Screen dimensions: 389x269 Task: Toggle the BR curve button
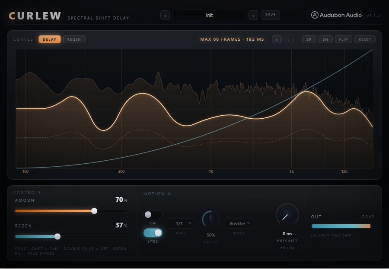pos(309,39)
